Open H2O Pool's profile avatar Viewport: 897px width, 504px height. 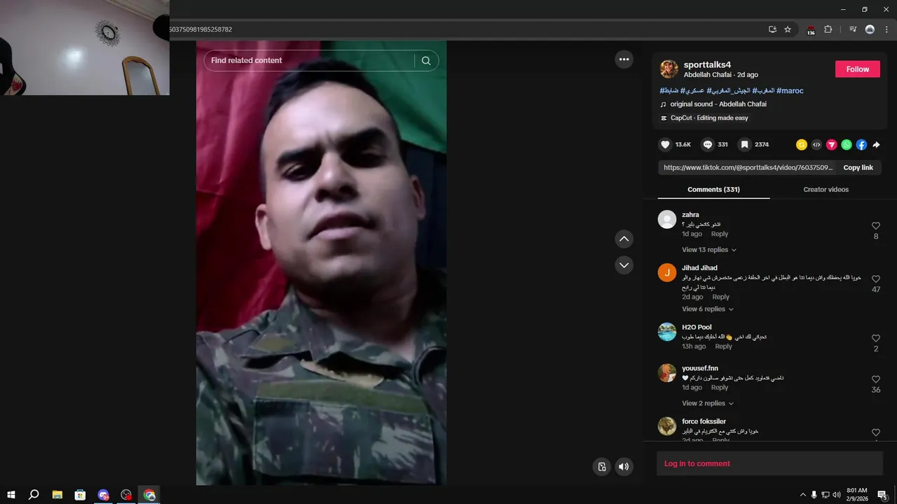coord(667,332)
